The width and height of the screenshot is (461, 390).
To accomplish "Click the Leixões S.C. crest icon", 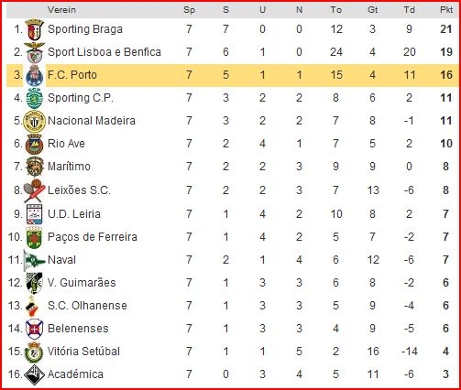I will click(x=35, y=190).
